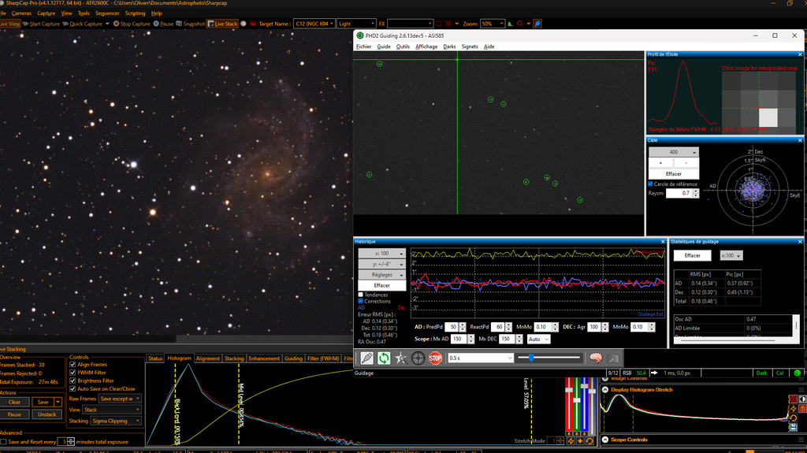Open PHD2 Darks menu

click(x=449, y=46)
